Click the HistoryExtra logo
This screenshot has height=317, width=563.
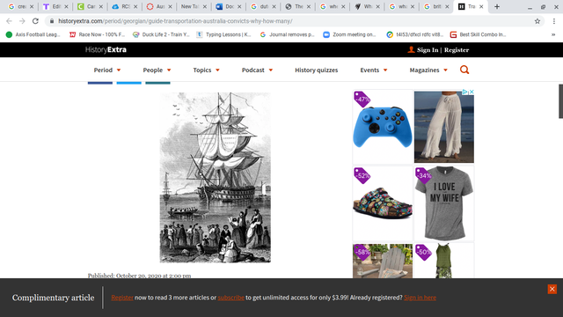coord(106,49)
